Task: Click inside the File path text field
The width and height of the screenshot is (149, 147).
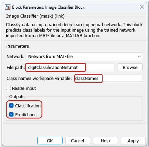Action: coord(70,67)
